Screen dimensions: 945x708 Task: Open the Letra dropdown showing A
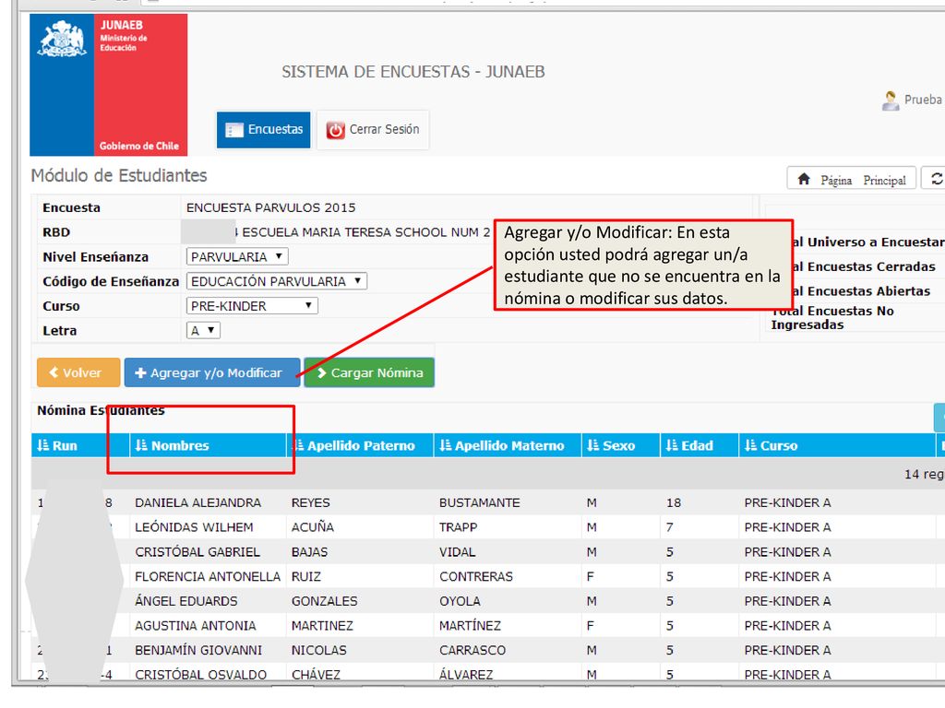203,331
